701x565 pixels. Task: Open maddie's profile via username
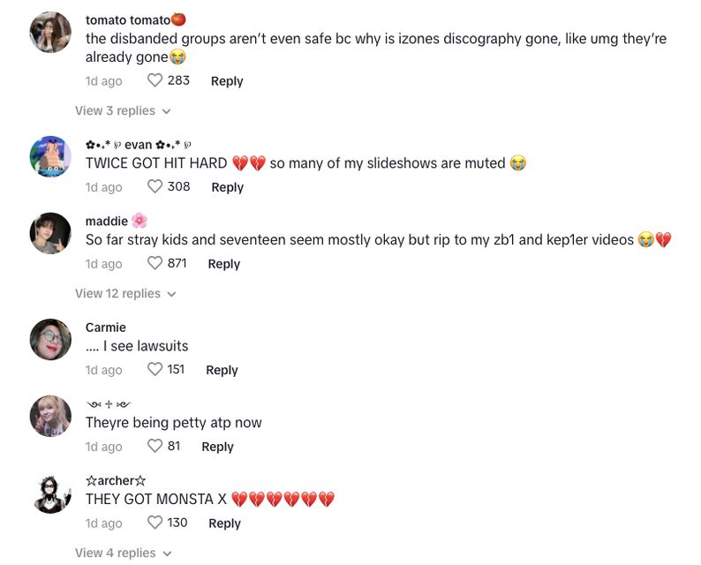[x=107, y=221]
